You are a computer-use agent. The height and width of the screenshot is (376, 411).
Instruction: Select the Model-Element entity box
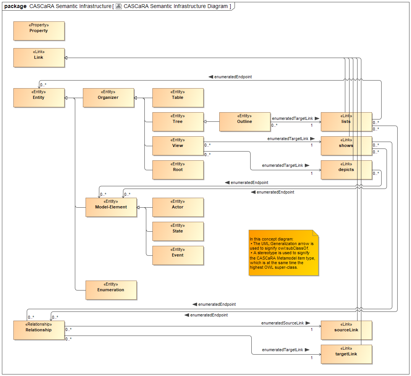(111, 207)
